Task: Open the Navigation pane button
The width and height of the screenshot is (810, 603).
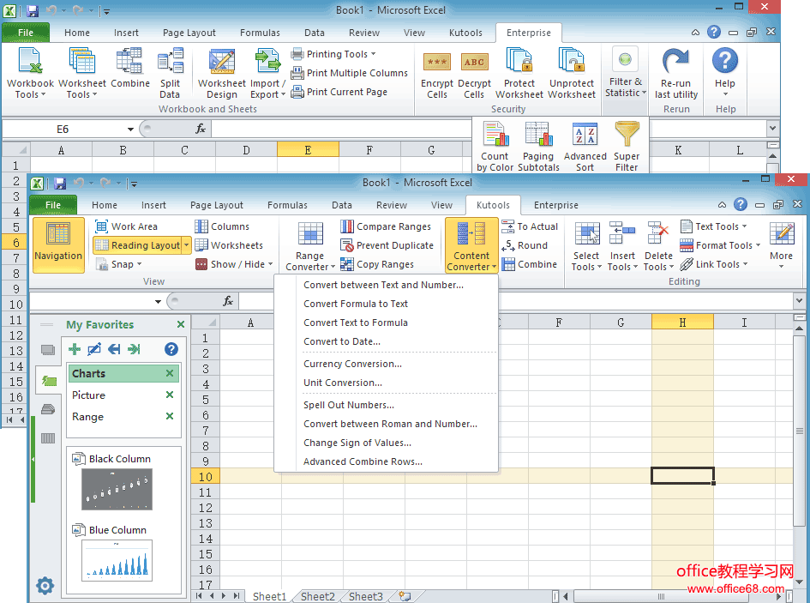Action: (58, 244)
